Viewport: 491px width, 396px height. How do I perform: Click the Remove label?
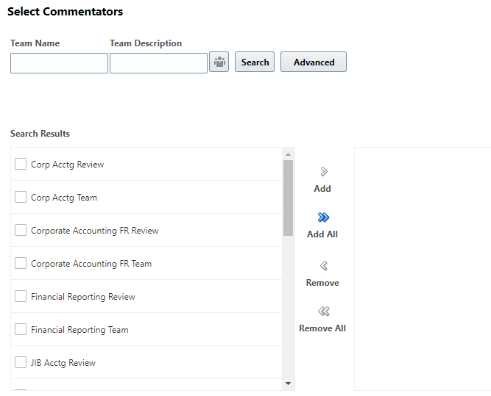tap(322, 283)
